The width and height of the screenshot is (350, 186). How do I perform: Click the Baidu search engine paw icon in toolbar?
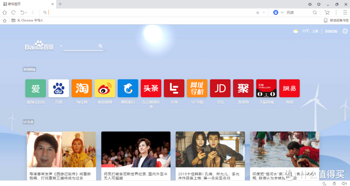coord(276,12)
